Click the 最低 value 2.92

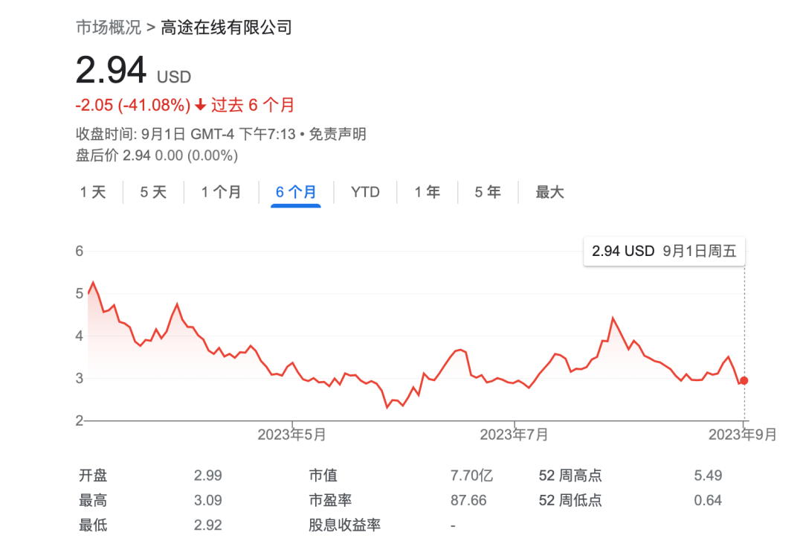click(x=208, y=525)
